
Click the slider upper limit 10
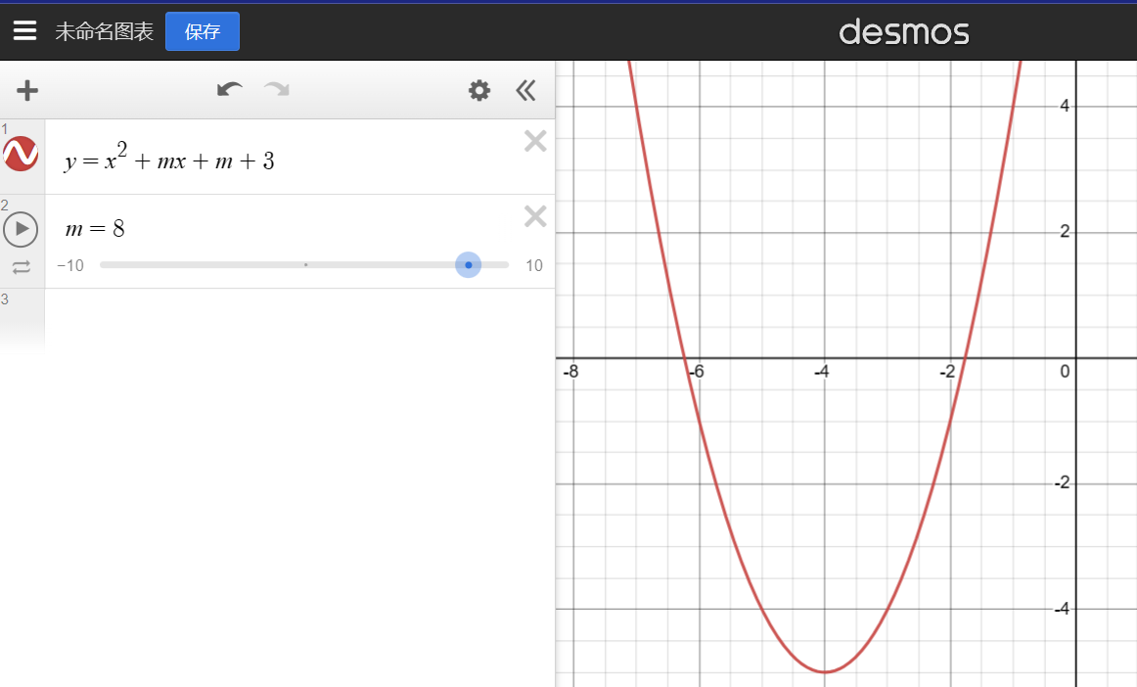[x=534, y=265]
